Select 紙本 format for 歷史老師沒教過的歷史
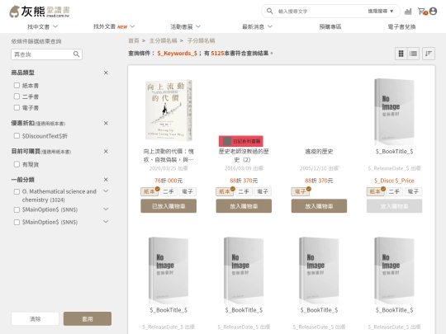Screen dimensions: 446x334 click(225, 191)
